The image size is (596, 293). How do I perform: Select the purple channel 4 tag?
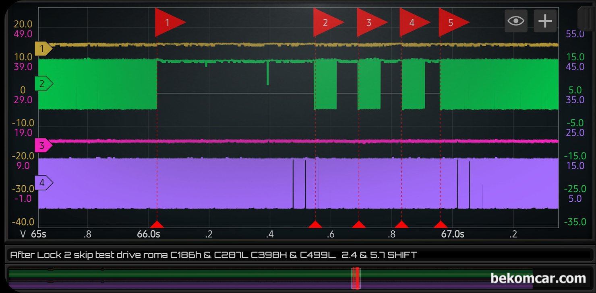(43, 183)
